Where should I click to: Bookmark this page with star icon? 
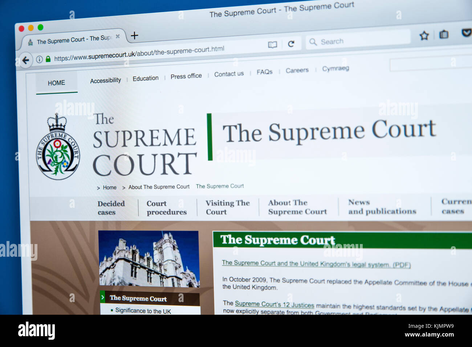point(424,36)
